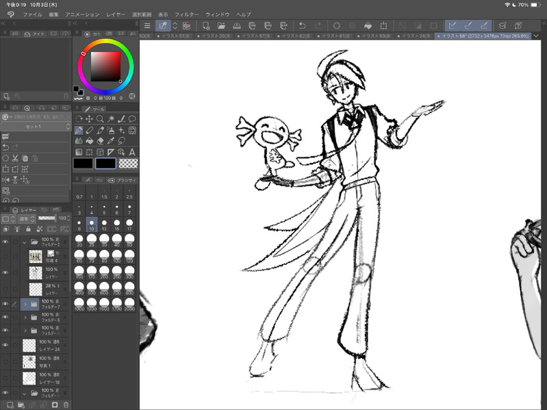Viewport: 547px width, 410px height.
Task: Open layer color palette dropdown
Action: [8, 219]
